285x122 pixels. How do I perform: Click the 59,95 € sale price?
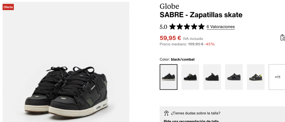pyautogui.click(x=170, y=38)
